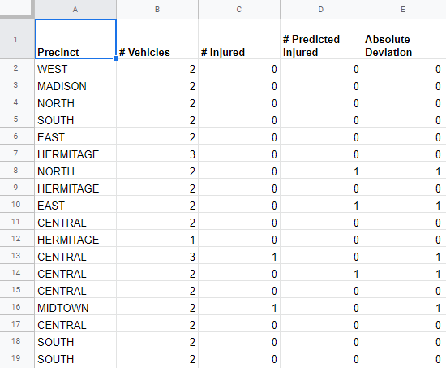Screen dimensions: 446x368
Task: Click CENTRAL cell in row 17
Action: pos(75,324)
